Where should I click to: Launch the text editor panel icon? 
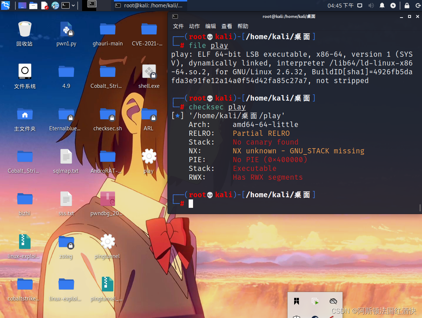[44, 5]
